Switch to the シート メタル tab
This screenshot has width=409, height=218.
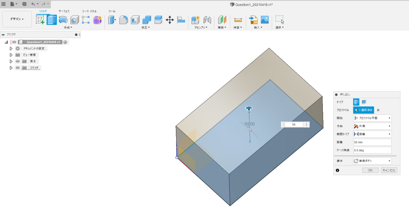89,11
